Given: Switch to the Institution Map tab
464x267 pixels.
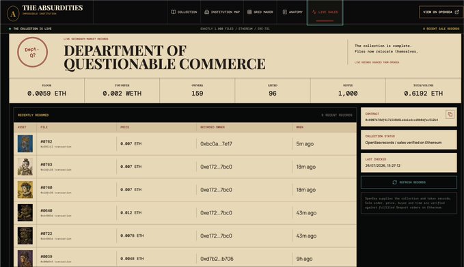Looking at the screenshot, I should coord(222,12).
